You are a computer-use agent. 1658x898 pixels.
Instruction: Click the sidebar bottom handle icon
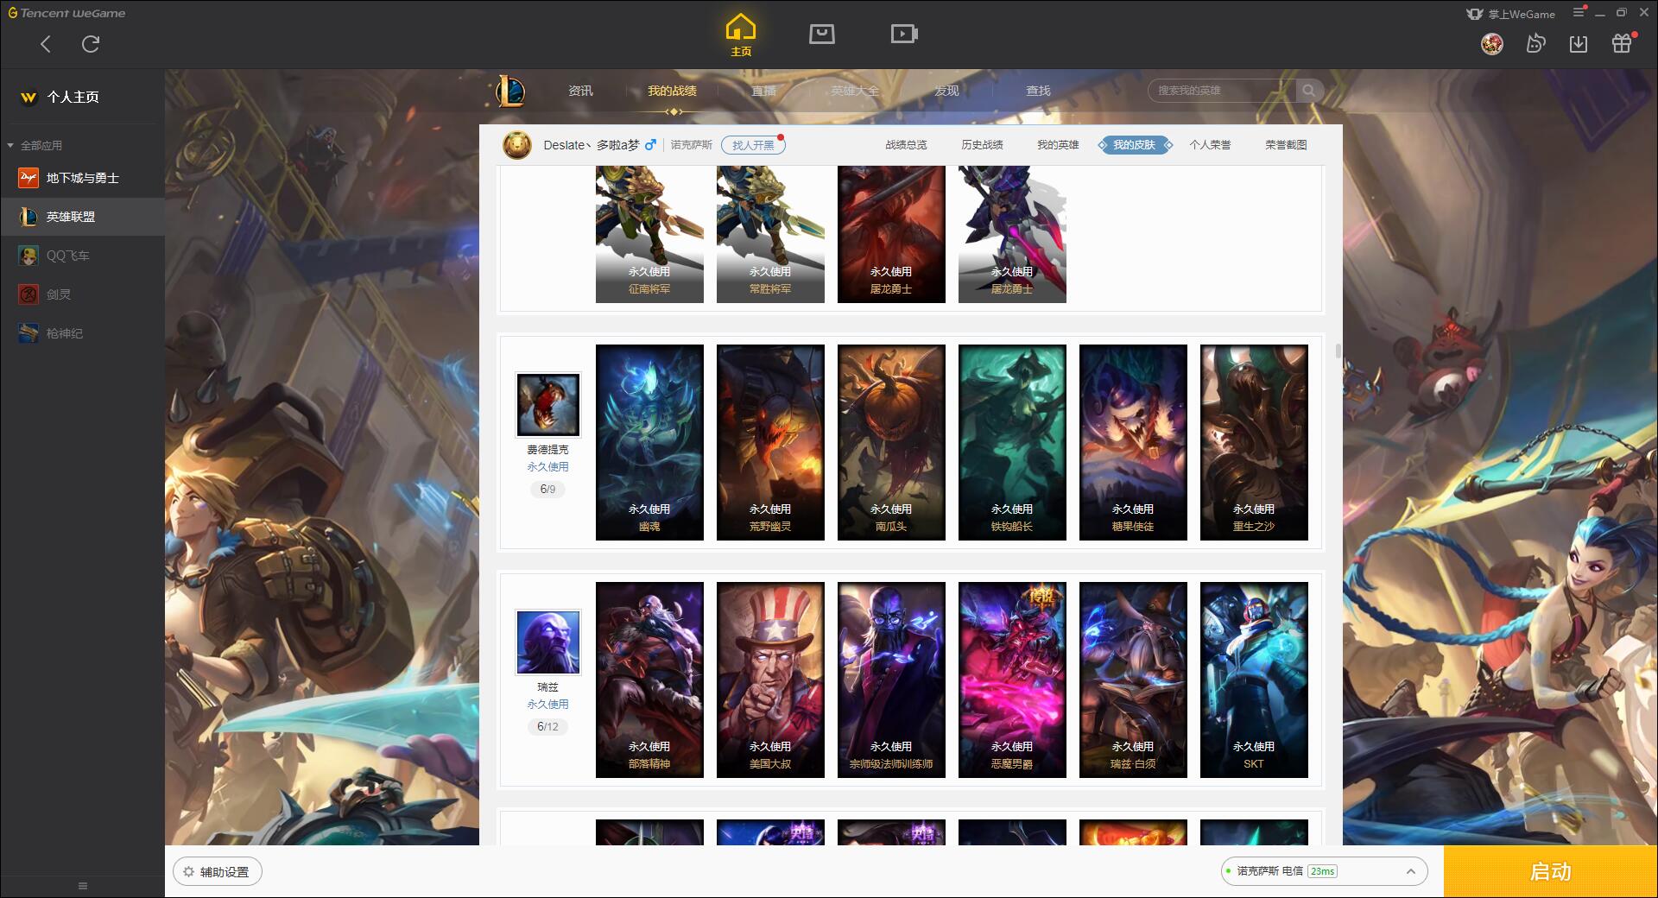coord(83,886)
